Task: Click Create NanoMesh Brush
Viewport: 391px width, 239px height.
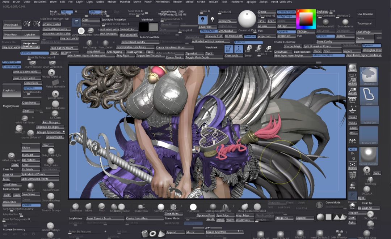Action: [175, 47]
